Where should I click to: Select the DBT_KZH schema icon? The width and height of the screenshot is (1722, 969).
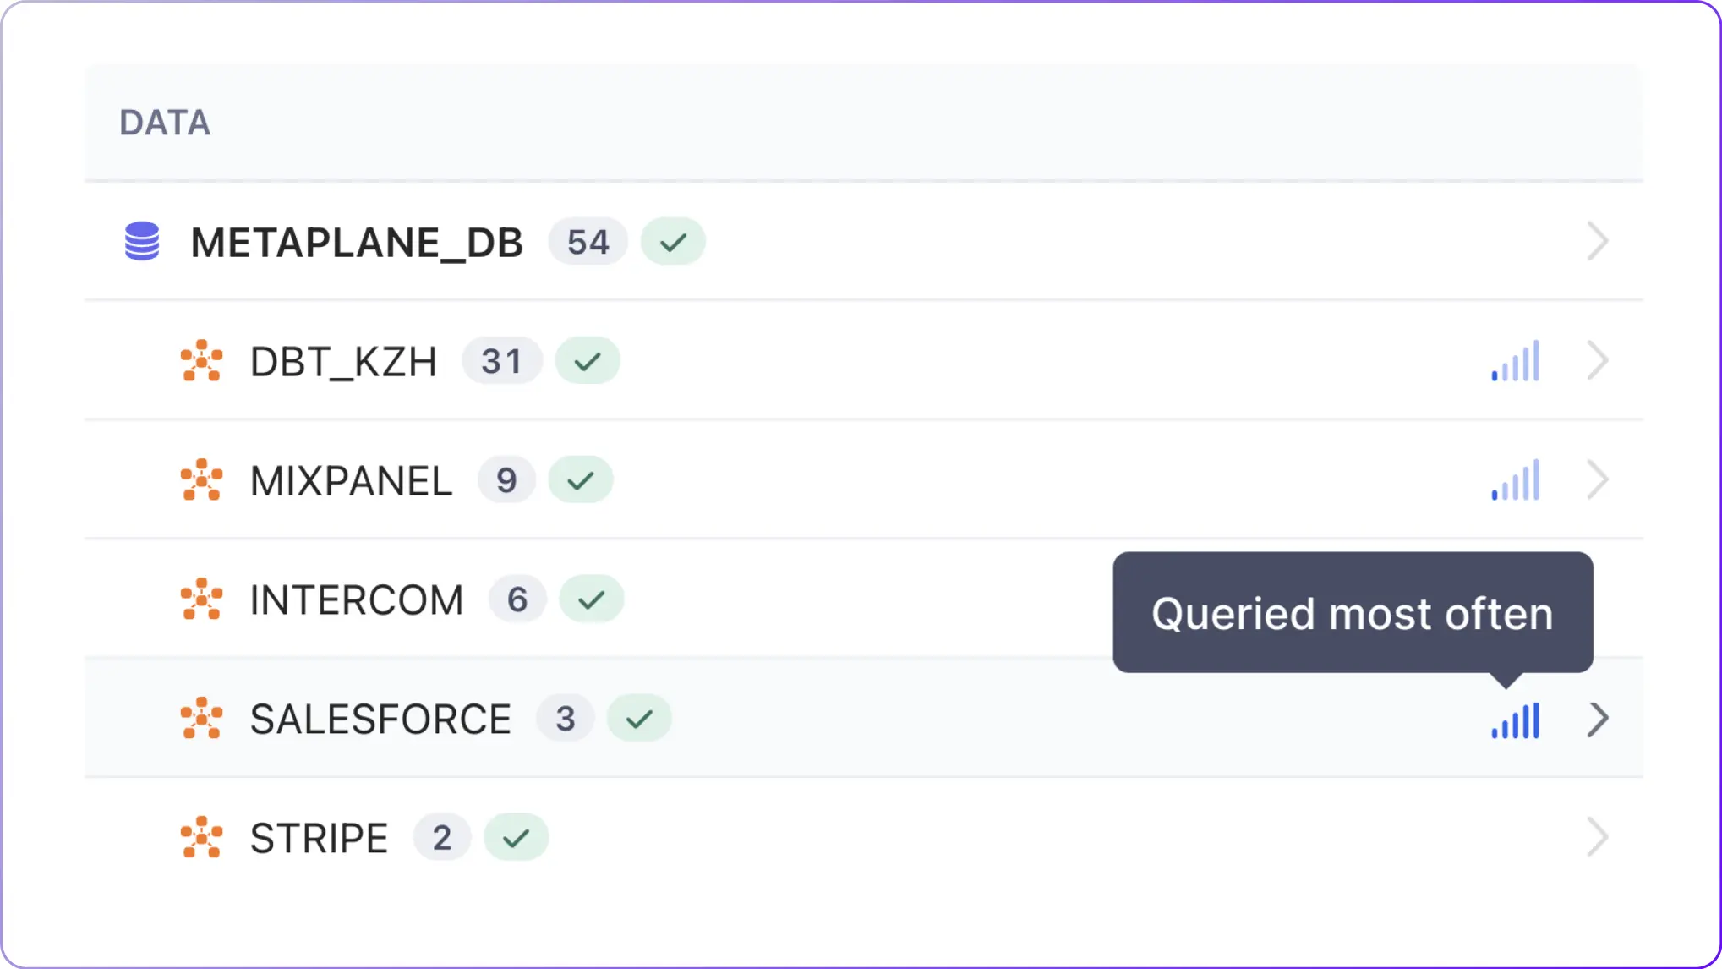[x=201, y=361]
